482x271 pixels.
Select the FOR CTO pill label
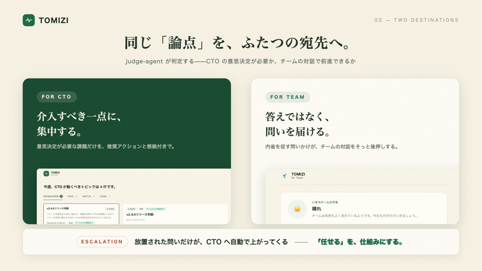[56, 97]
